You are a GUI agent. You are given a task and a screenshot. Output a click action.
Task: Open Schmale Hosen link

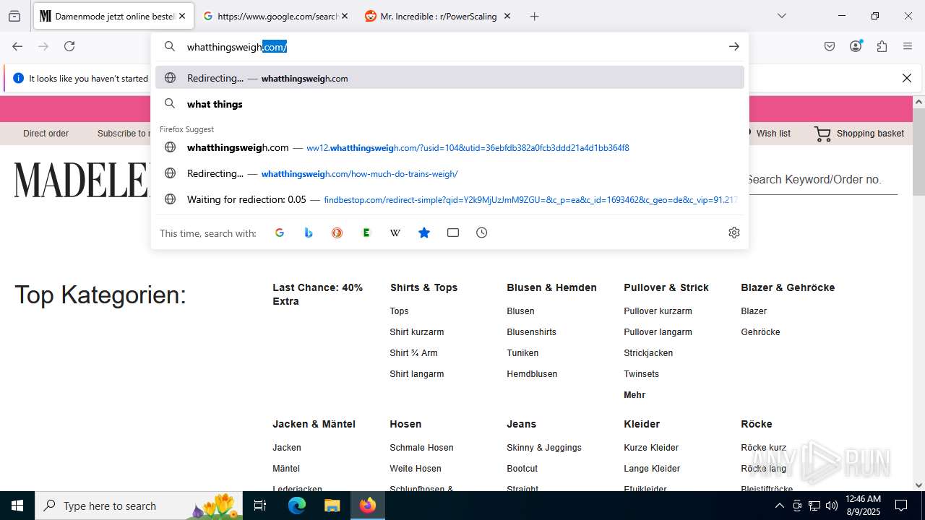(421, 448)
